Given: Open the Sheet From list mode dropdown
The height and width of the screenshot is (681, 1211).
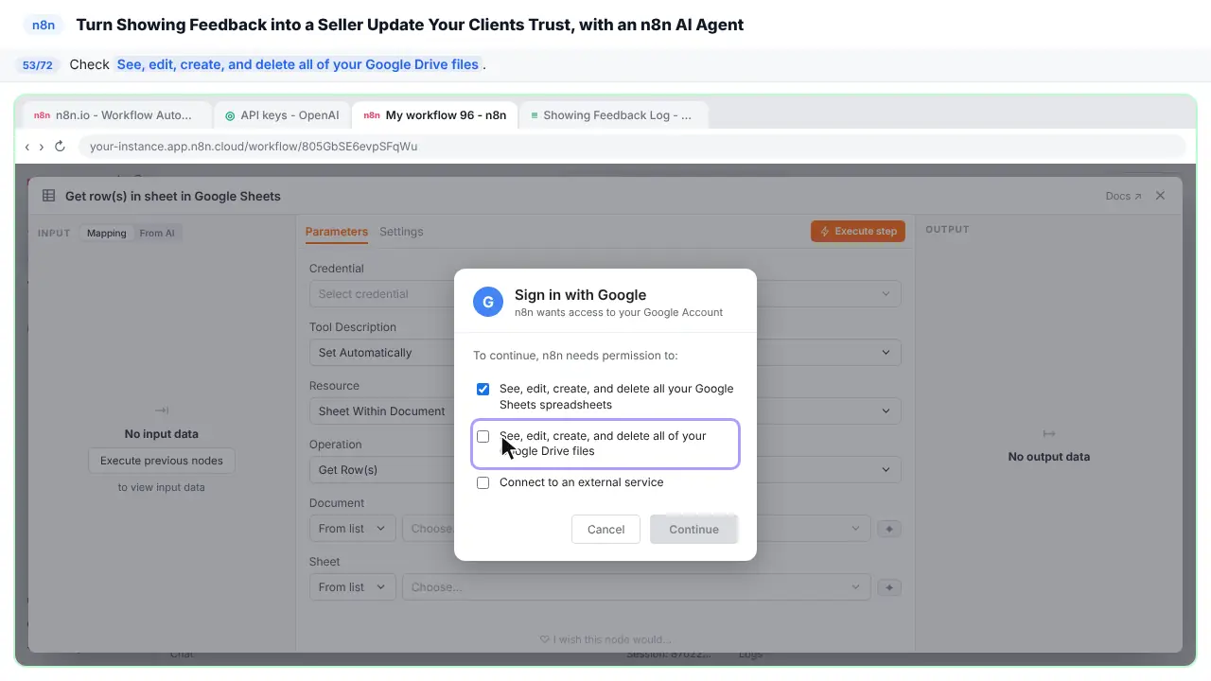Looking at the screenshot, I should coord(353,587).
